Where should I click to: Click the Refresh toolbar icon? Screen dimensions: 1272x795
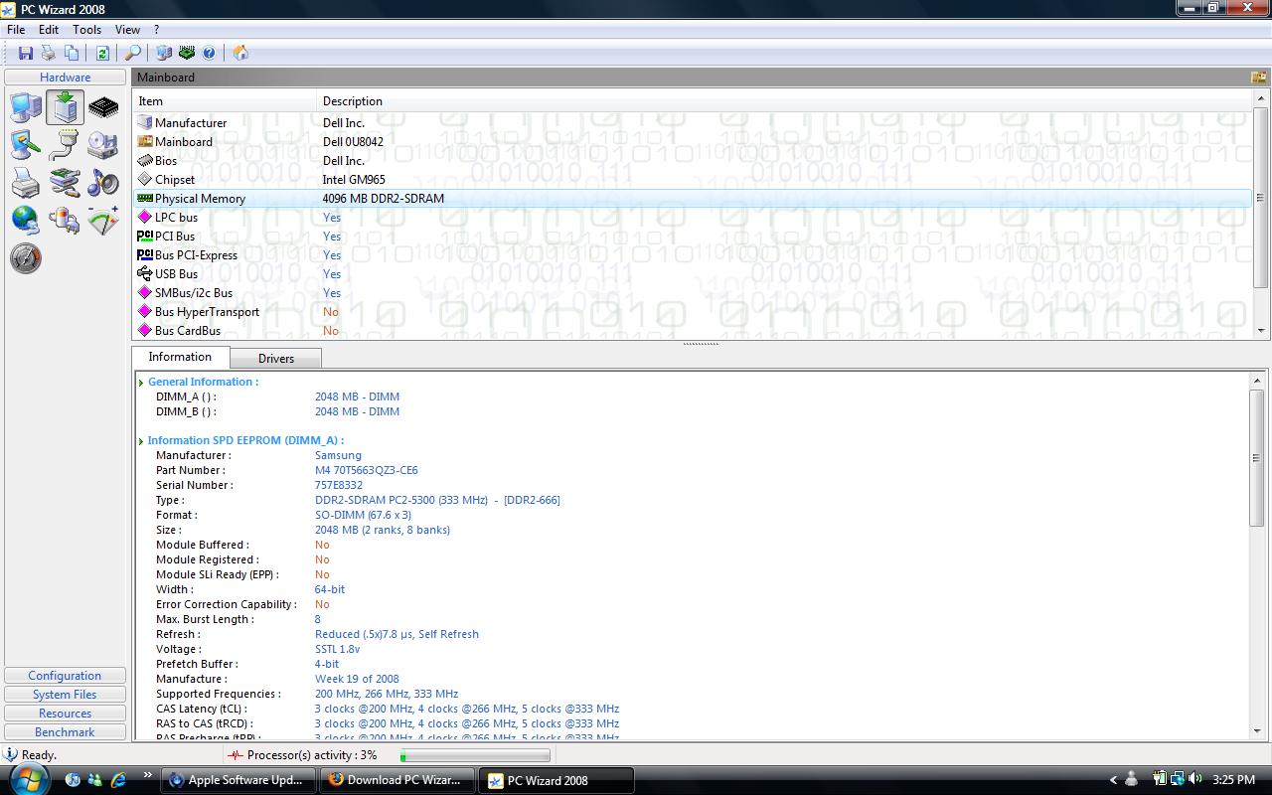click(102, 53)
